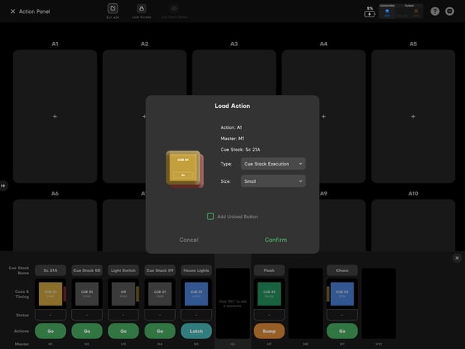Open the Type dropdown set to Cue Stack Execution
465x349 pixels.
[273, 164]
